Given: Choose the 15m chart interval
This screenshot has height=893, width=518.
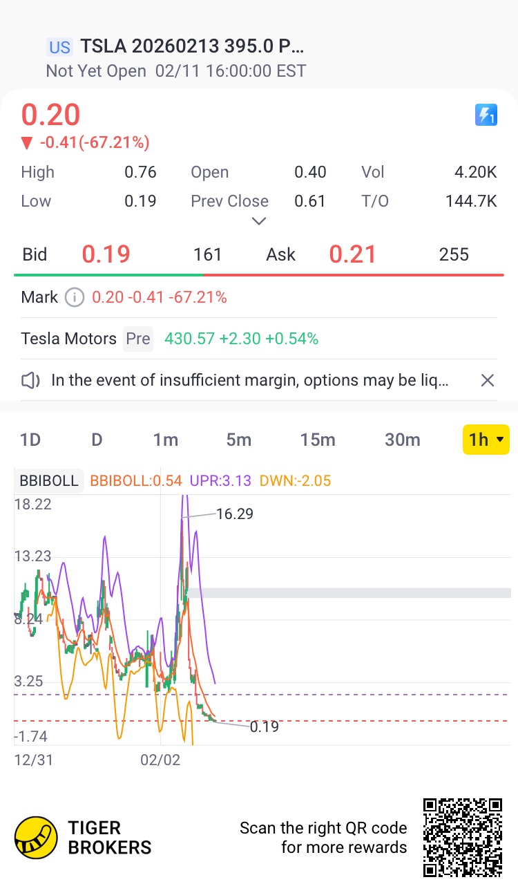Looking at the screenshot, I should [318, 440].
